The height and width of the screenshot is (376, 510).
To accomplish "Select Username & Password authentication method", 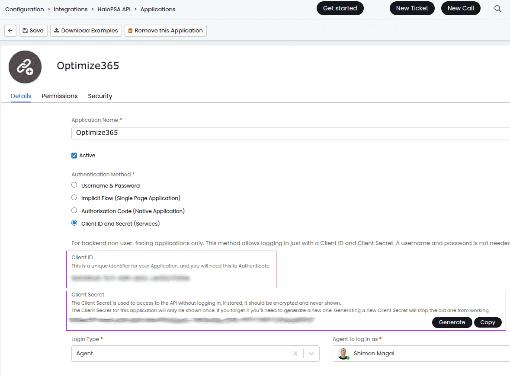I will 74,185.
